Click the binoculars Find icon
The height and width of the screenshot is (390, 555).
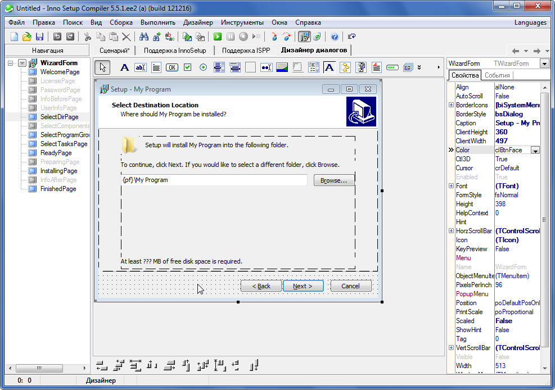click(x=143, y=37)
